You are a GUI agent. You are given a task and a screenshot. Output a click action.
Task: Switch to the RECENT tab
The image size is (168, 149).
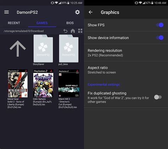14,23
